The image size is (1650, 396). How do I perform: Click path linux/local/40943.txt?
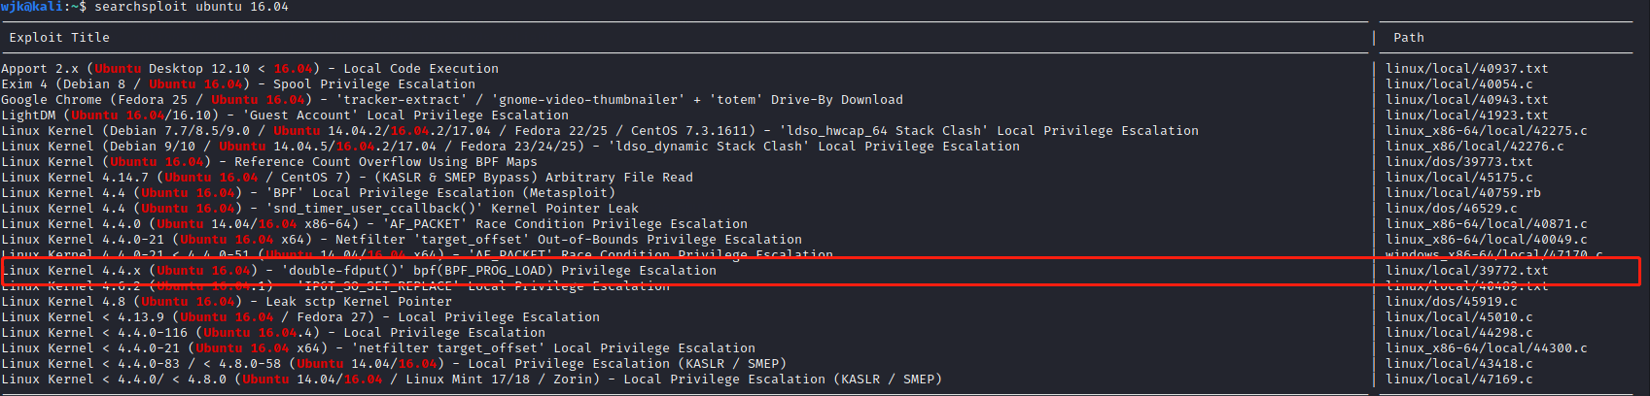(1467, 100)
